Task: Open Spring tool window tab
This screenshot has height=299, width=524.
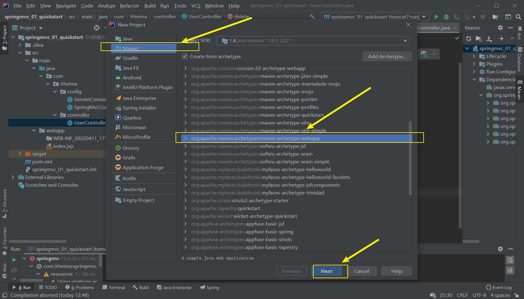Action: pyautogui.click(x=209, y=287)
